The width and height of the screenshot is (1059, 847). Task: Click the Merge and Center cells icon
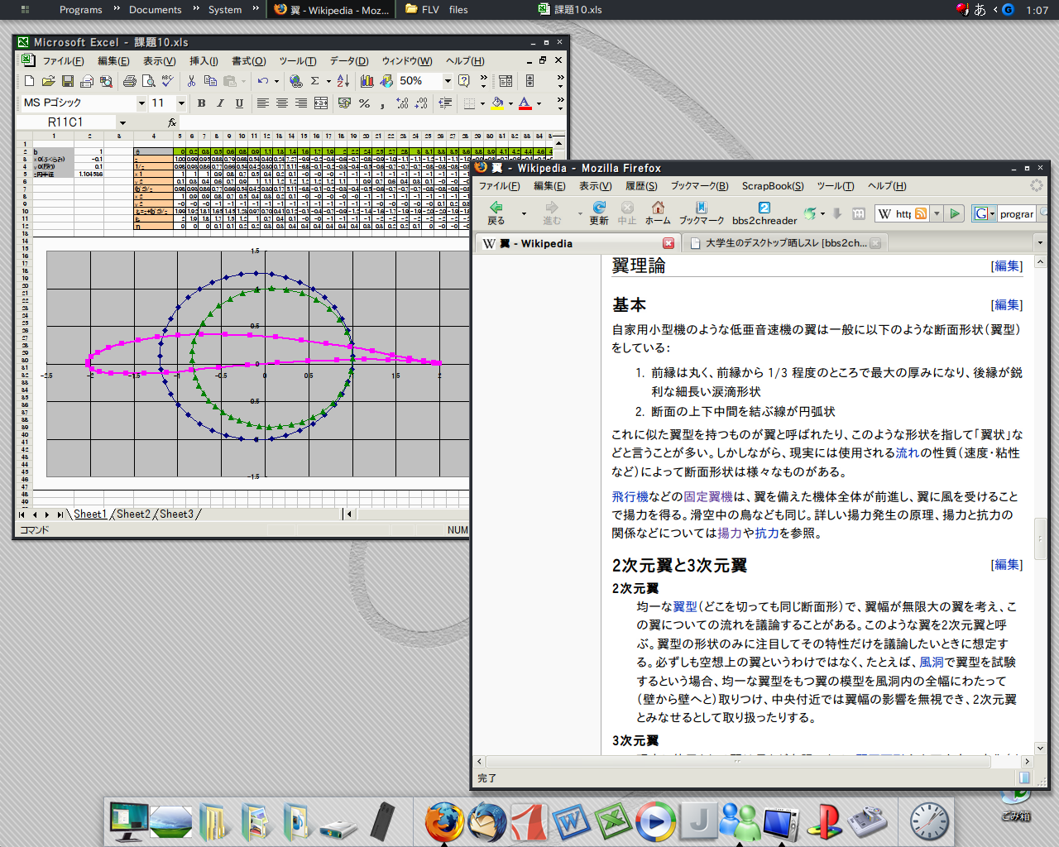(321, 103)
